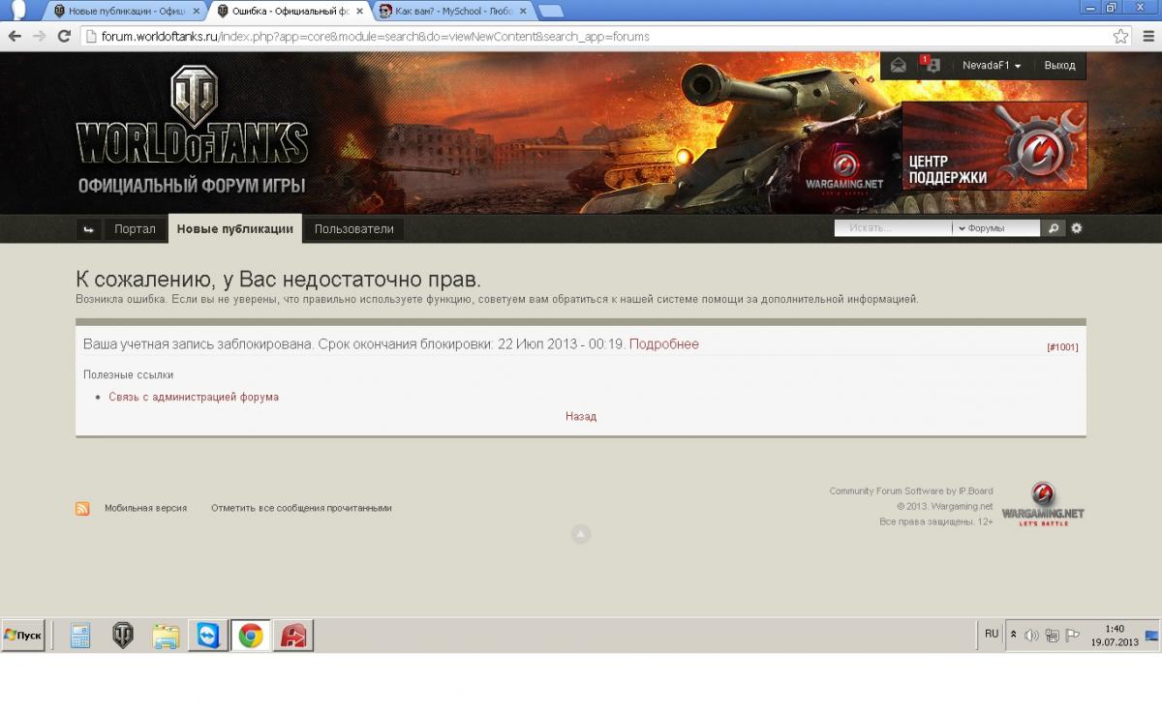Open Calculator from the taskbar
Screen dimensions: 1162x712
tap(80, 636)
